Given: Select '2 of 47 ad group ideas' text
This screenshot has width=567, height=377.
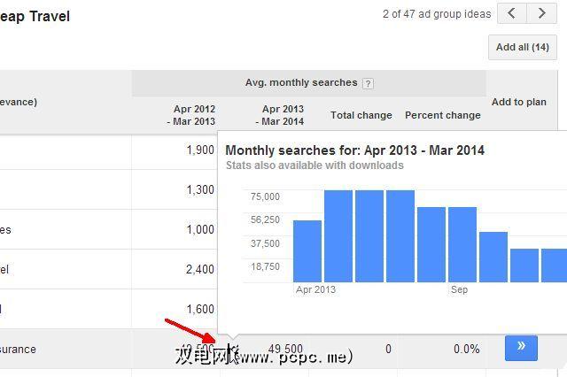Looking at the screenshot, I should pos(437,14).
